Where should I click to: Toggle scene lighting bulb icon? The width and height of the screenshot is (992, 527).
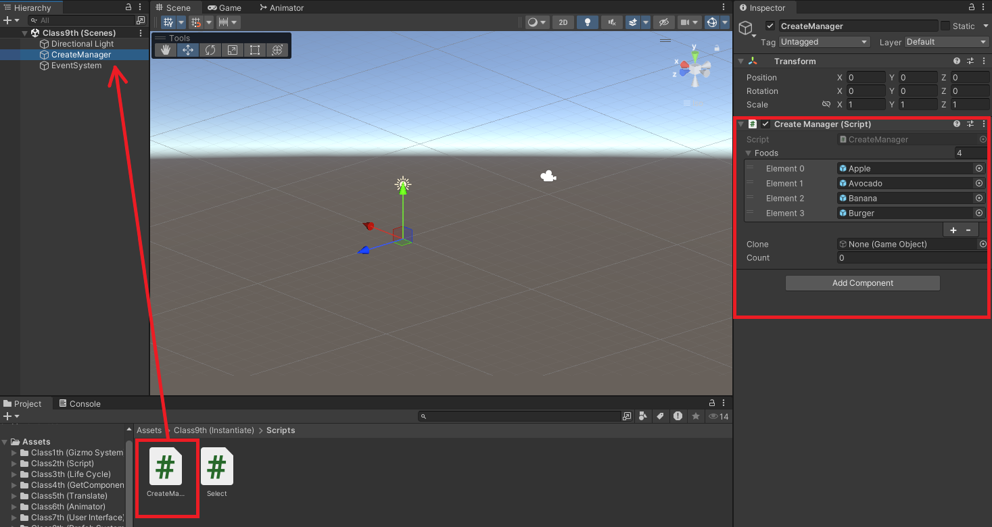click(x=588, y=22)
